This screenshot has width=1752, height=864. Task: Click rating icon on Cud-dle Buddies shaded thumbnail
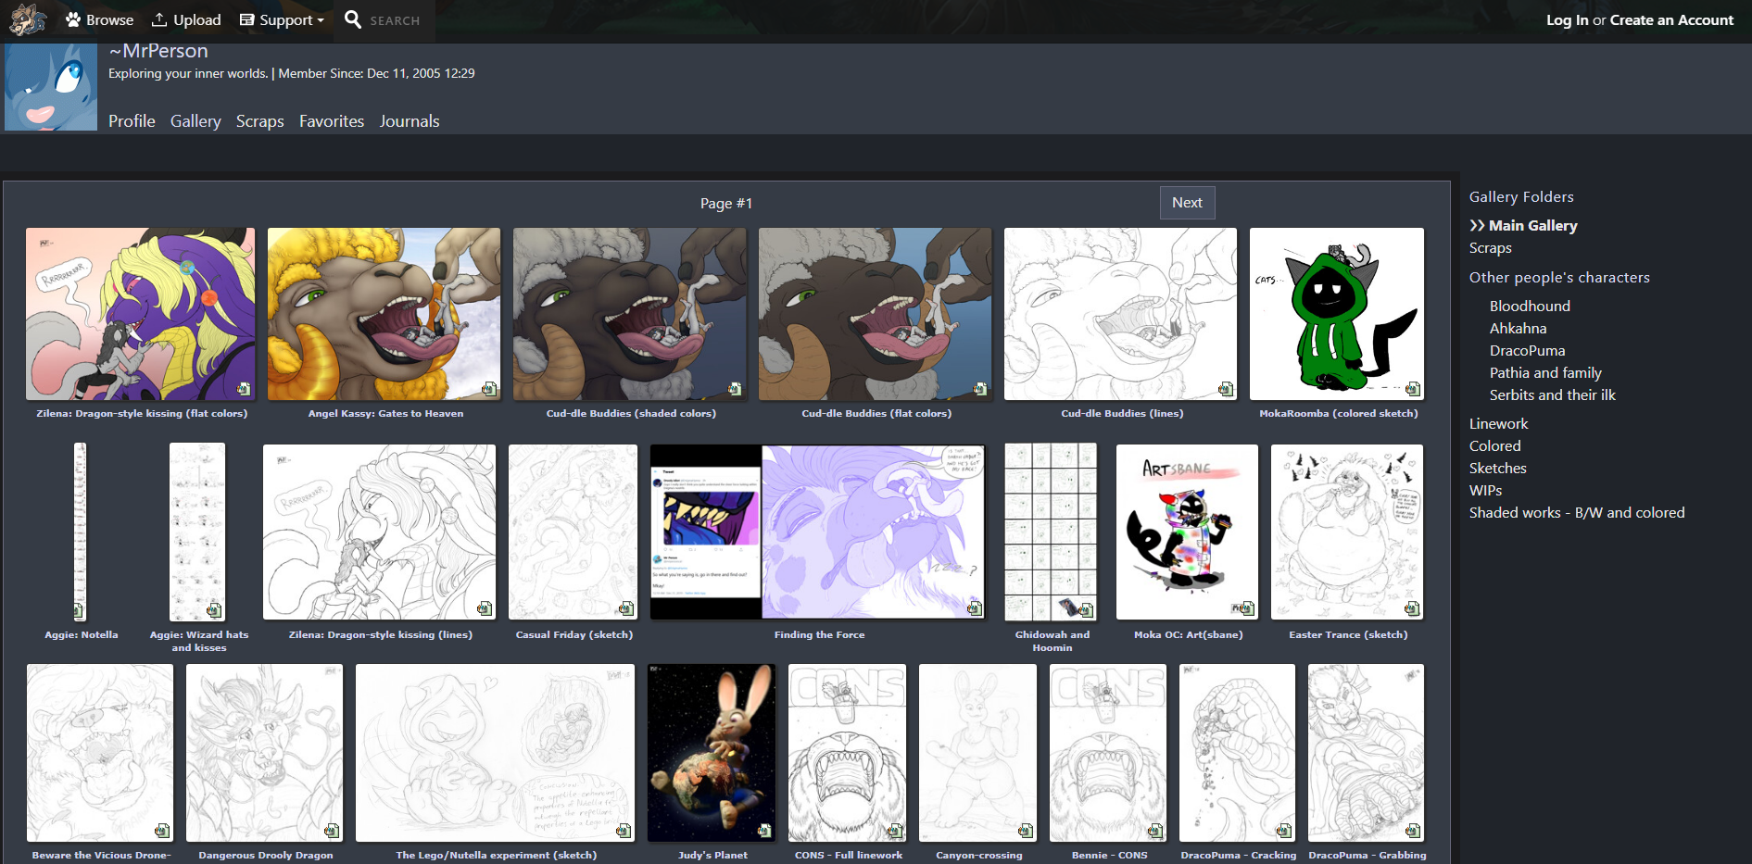pyautogui.click(x=735, y=389)
